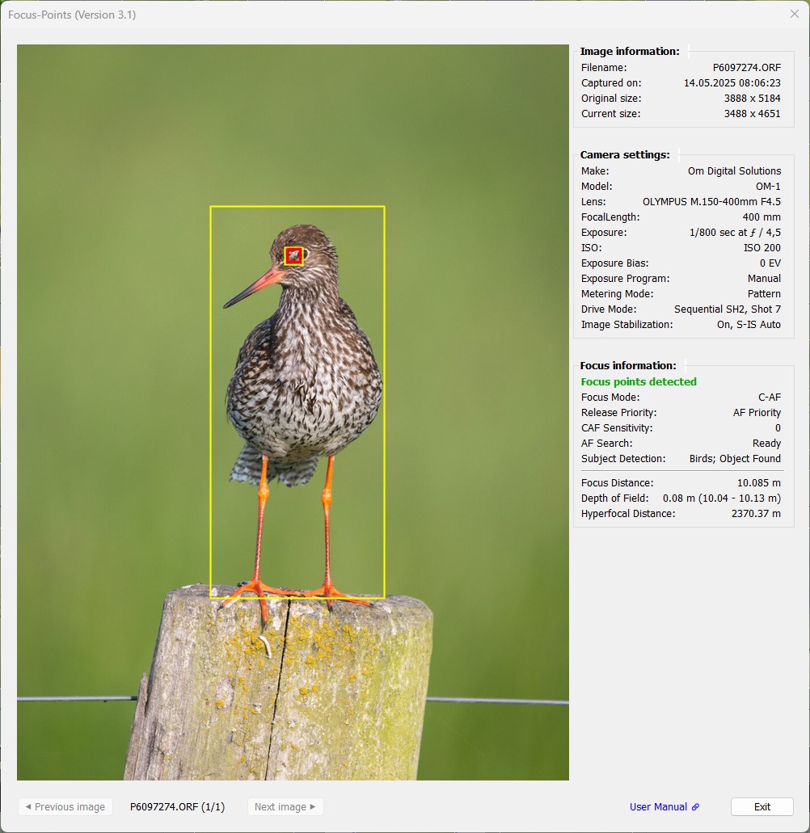The height and width of the screenshot is (833, 810).
Task: Click the green "Focus points detected" status text
Action: (639, 382)
